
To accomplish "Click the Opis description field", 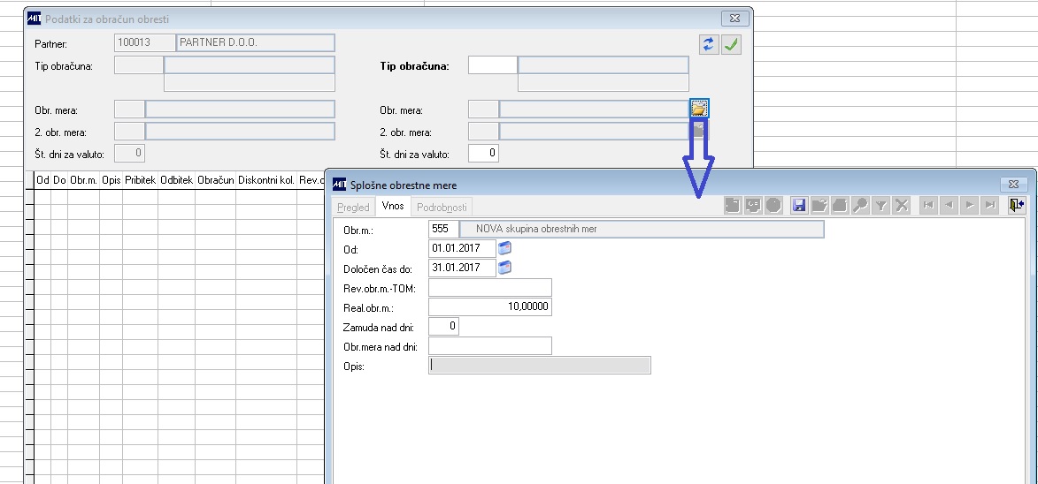I will coord(540,365).
